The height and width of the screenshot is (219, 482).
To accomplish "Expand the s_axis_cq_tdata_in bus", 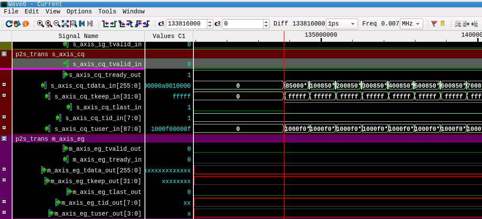I will [4, 85].
